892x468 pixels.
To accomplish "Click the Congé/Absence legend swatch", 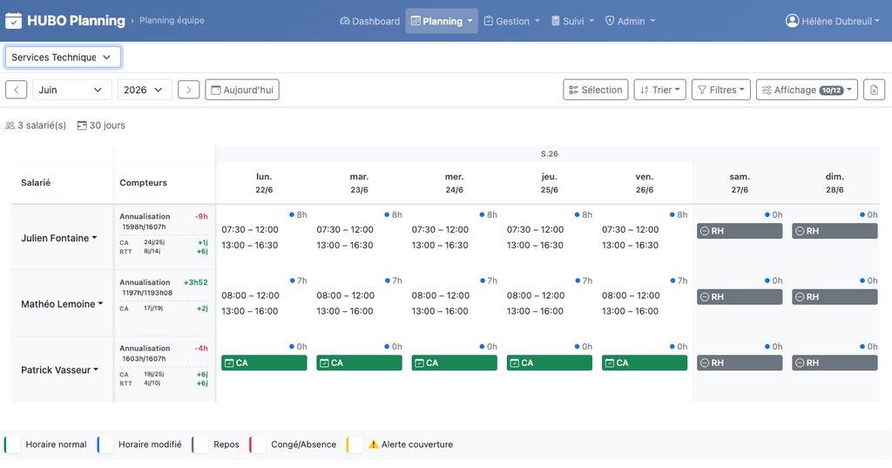I will coord(258,444).
